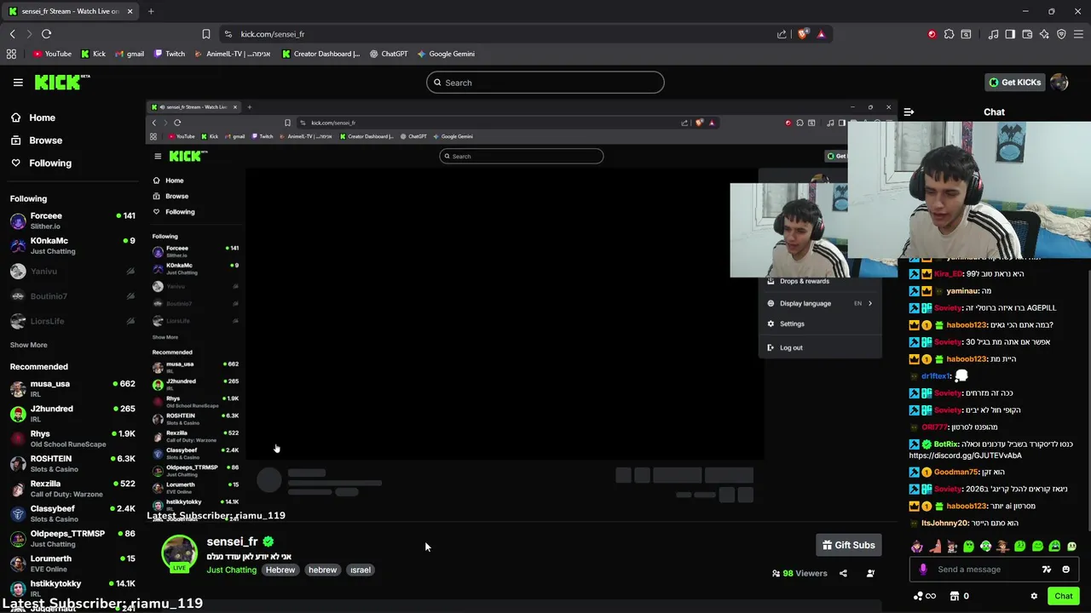
Task: Bookmark this page with bookmark icon
Action: click(x=205, y=34)
